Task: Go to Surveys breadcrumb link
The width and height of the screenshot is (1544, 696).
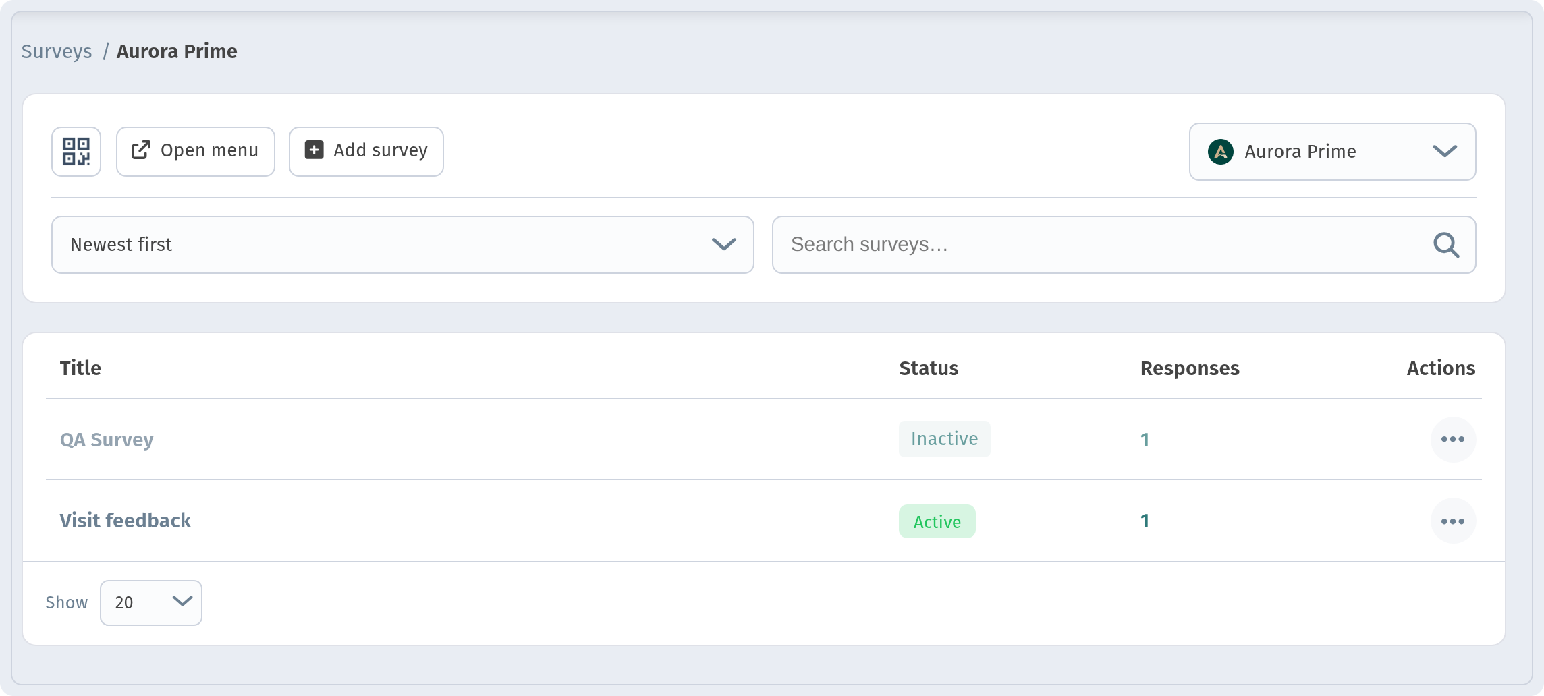Action: [x=57, y=51]
